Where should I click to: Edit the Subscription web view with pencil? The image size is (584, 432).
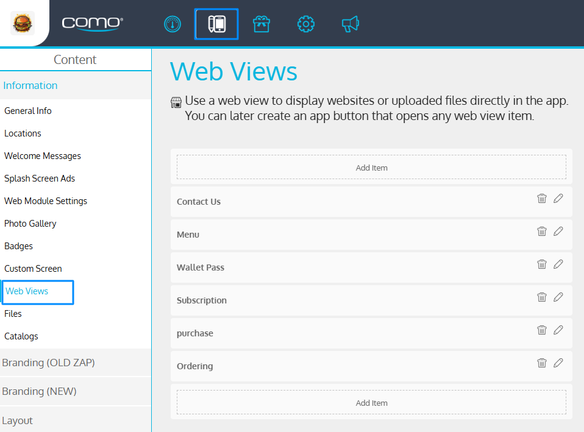pyautogui.click(x=558, y=297)
